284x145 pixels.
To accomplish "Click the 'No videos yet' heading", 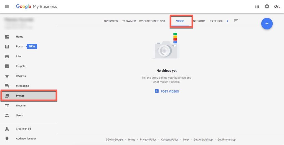I will 166,71.
